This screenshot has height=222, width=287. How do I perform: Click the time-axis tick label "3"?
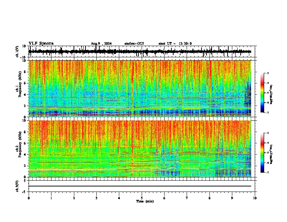coord(96,198)
